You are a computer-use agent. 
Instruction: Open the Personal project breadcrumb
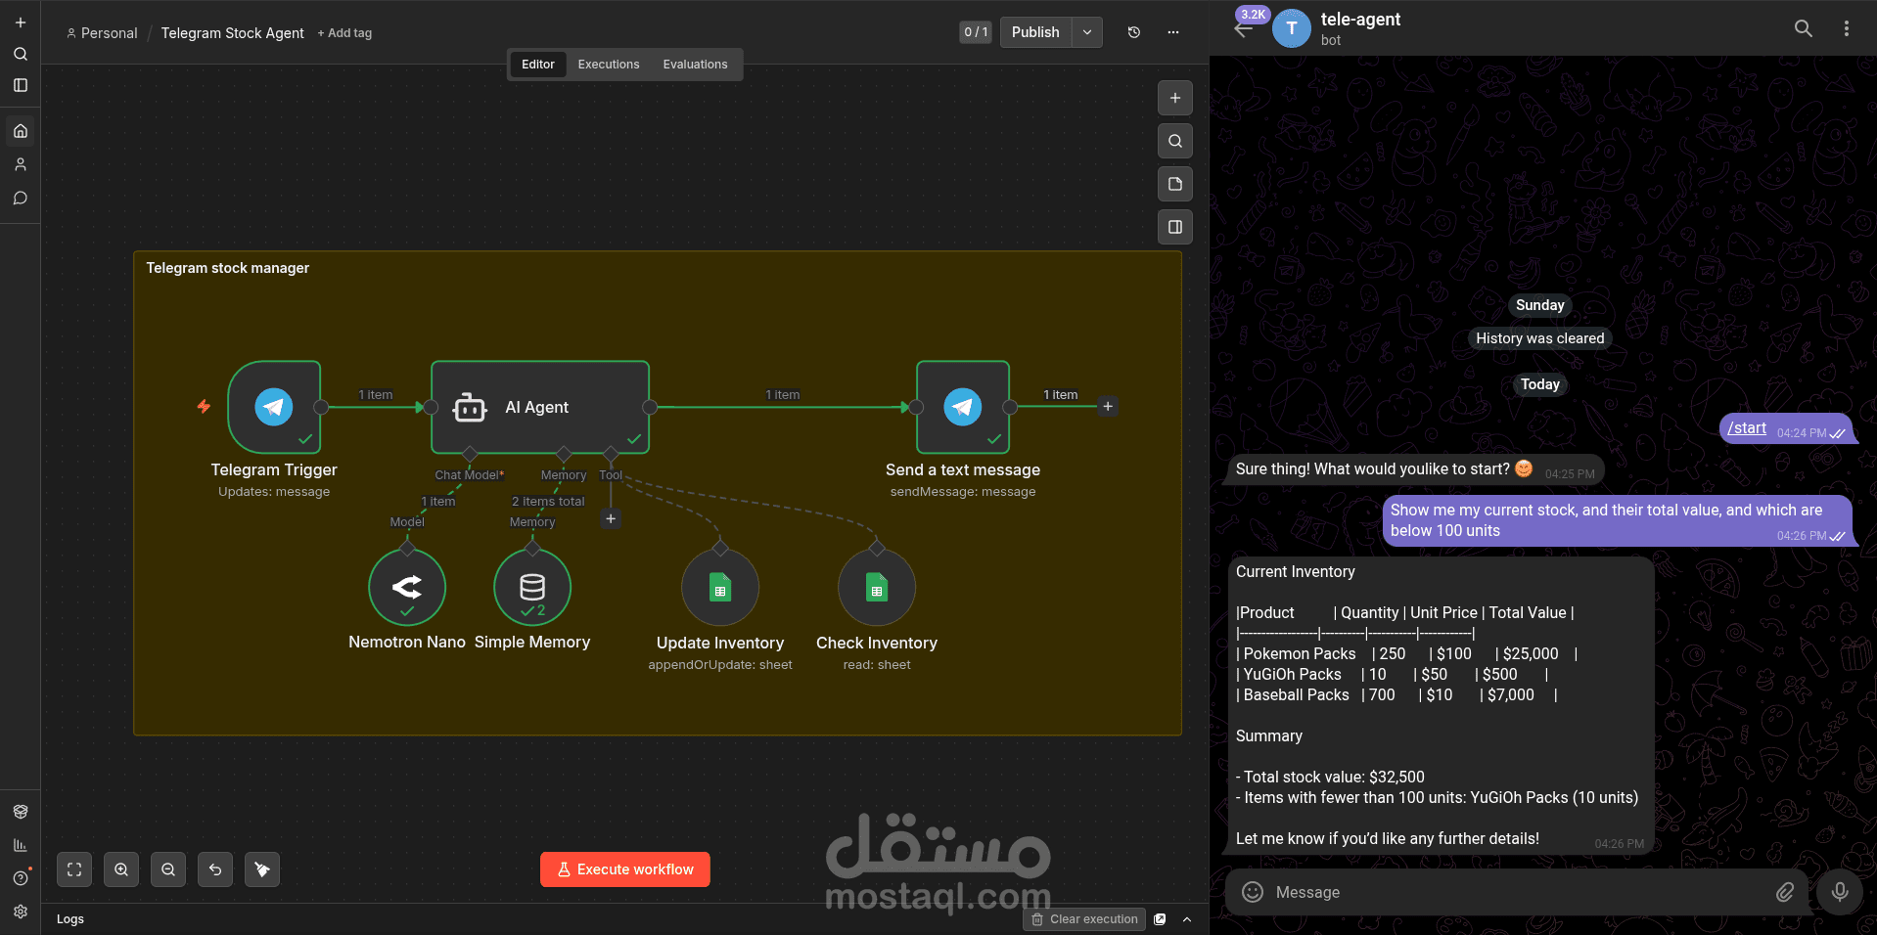[x=102, y=33]
